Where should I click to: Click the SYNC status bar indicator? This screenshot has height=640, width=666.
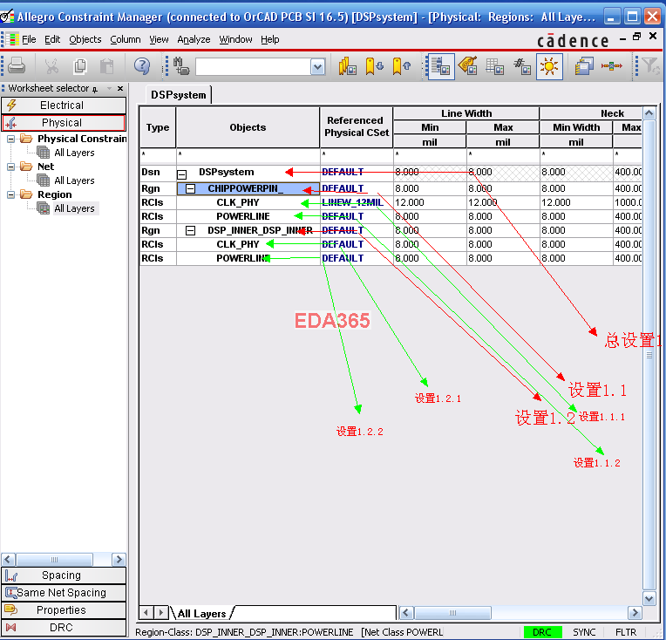[x=584, y=632]
